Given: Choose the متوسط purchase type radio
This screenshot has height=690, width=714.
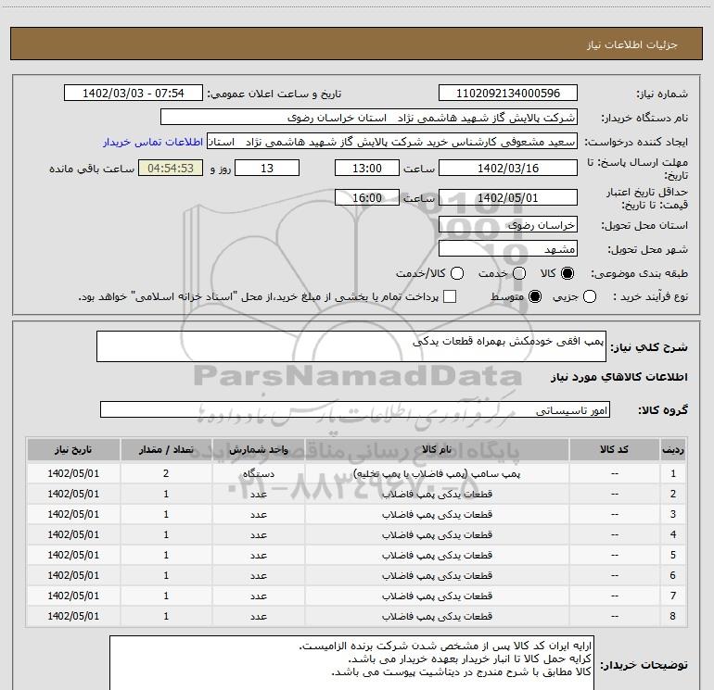Looking at the screenshot, I should point(535,296).
